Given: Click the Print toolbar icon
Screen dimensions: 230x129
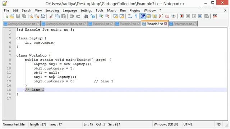Looking at the screenshot, I should tap(43, 16).
